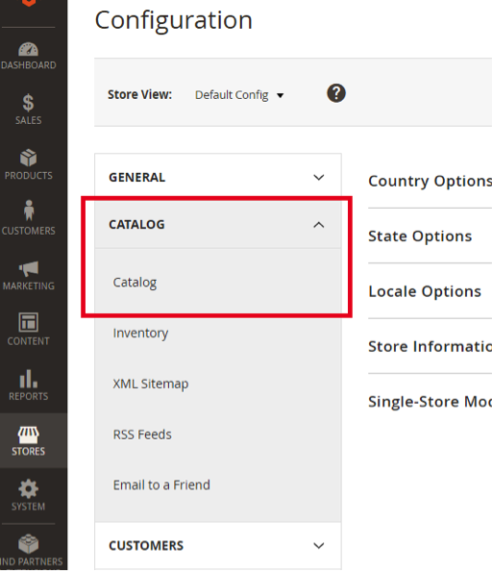Expand the Store Information section
Viewport: 492px width, 571px height.
pos(430,346)
